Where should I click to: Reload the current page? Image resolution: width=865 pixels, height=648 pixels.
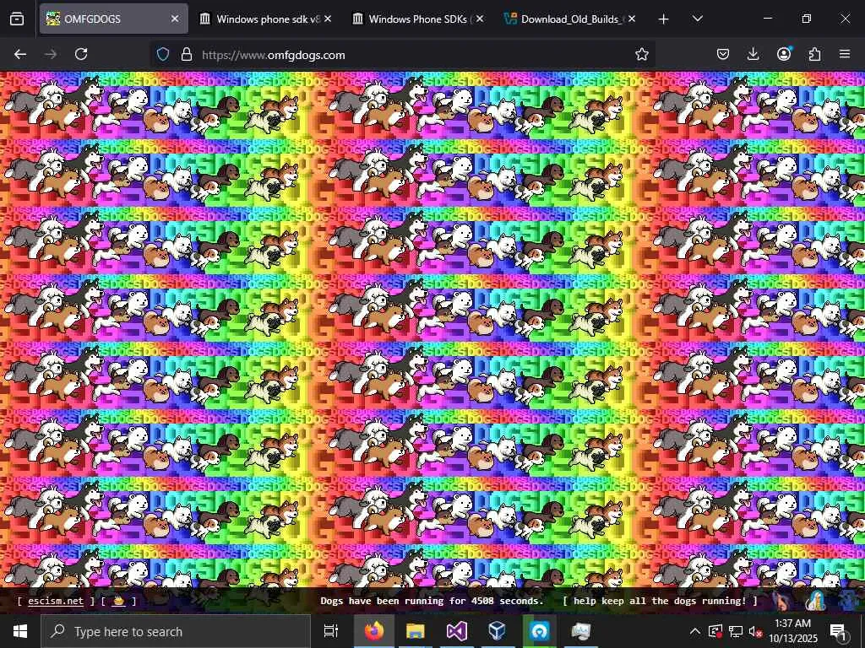point(81,54)
